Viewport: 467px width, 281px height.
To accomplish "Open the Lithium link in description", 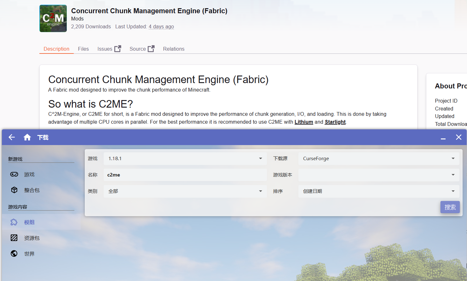I will tap(304, 122).
